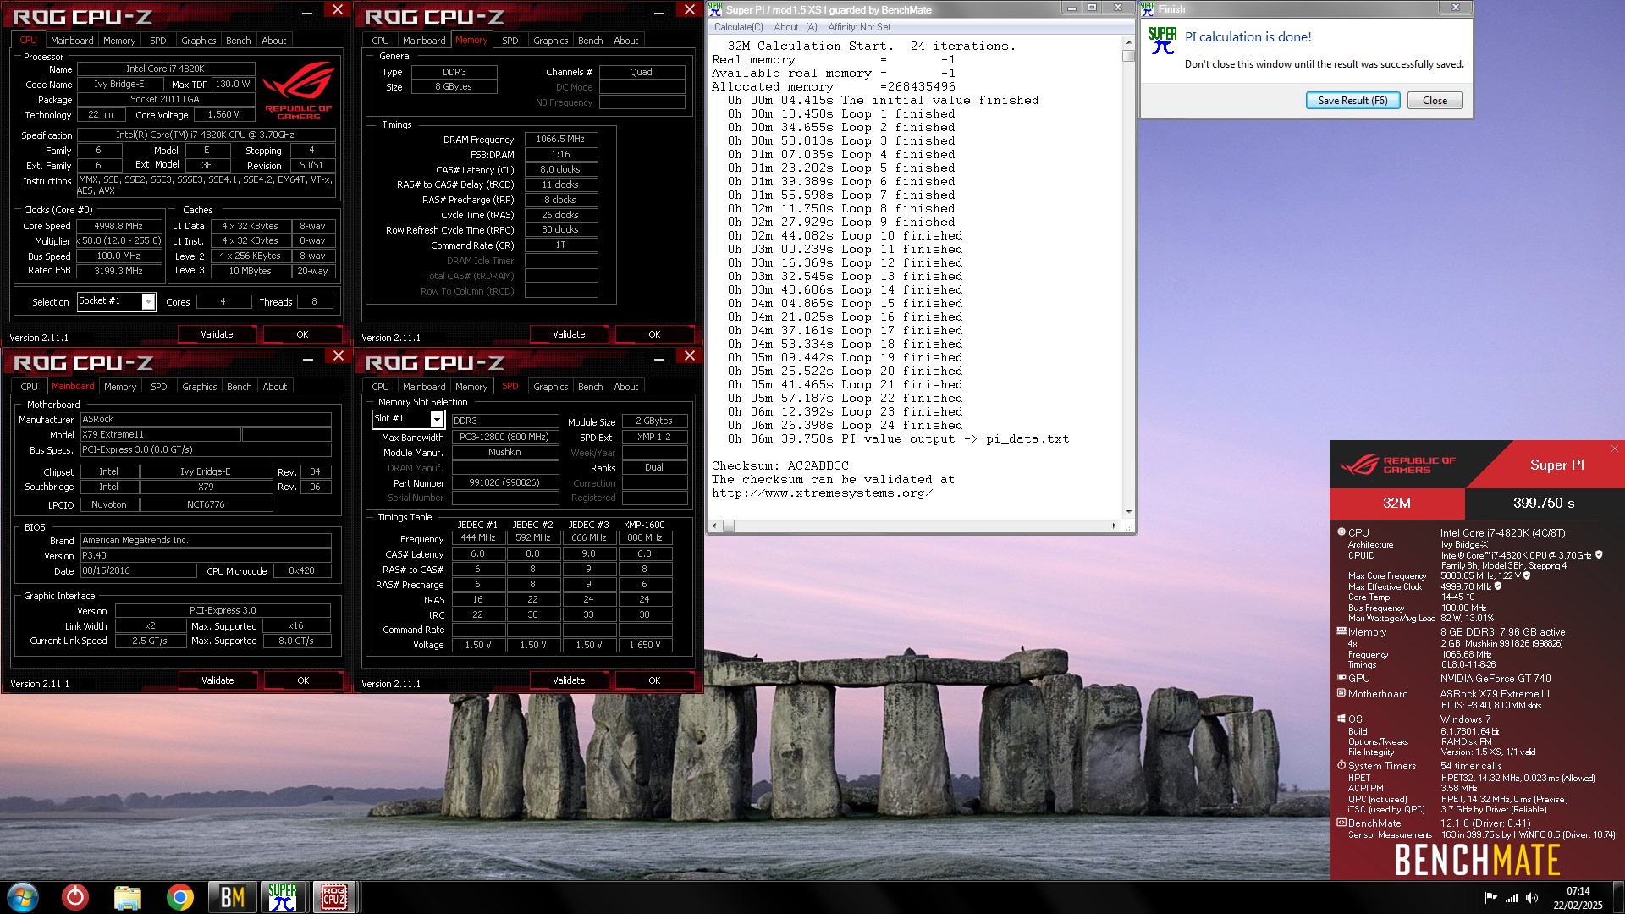Click the Part Number field 991826 (998826)
1625x914 pixels.
[504, 482]
